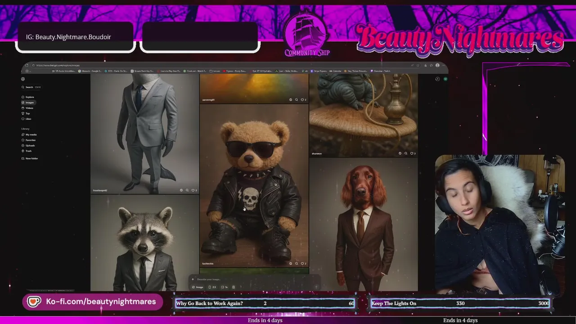Open Likes in the sidebar
The image size is (576, 324).
[27, 119]
